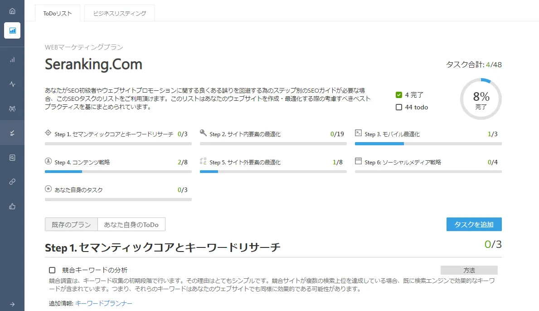Open the website audit magnifier sidebar icon
This screenshot has height=311, width=539.
(12, 158)
